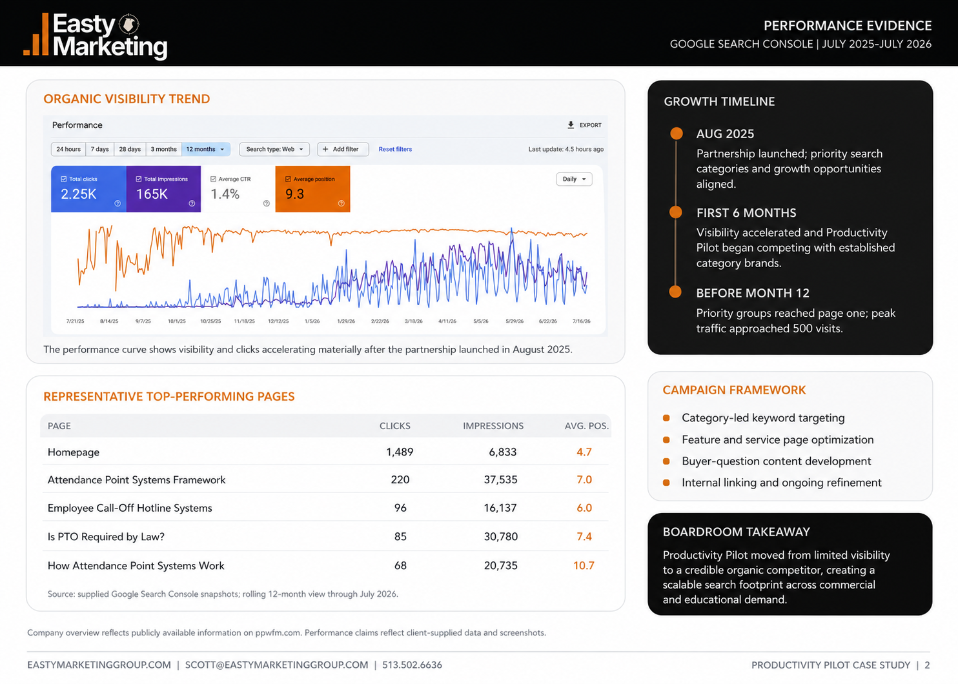Click the 7/16/26 date on chart axis

click(x=581, y=321)
